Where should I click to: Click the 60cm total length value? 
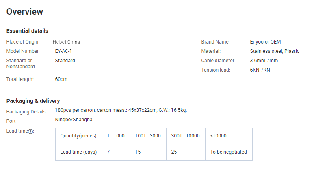(61, 79)
